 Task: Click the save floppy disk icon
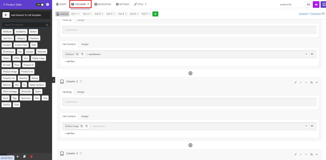click(323, 4)
